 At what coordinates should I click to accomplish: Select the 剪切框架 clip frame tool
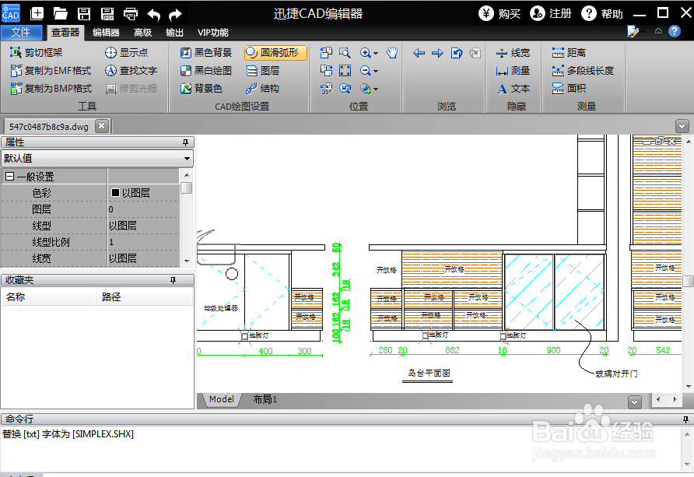click(37, 53)
